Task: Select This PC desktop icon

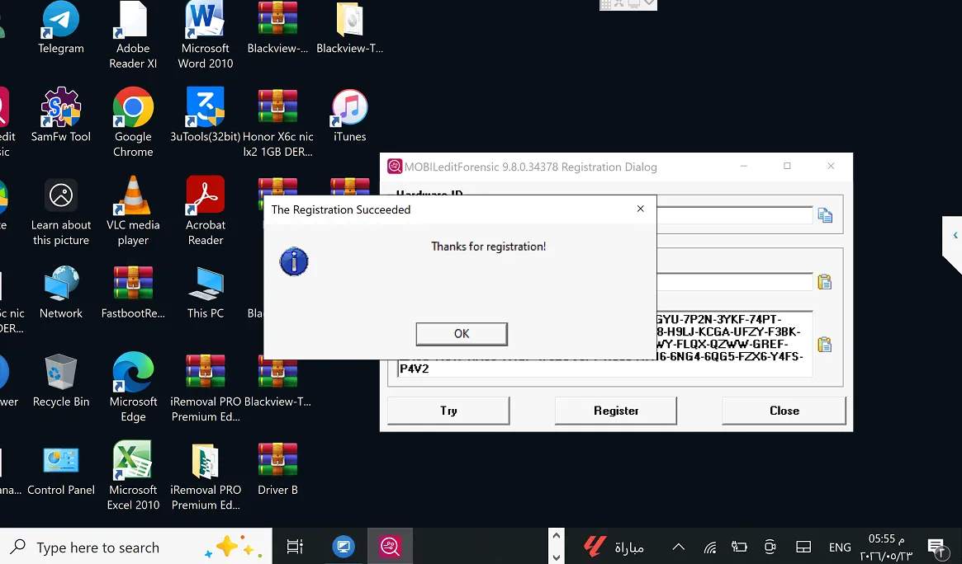Action: pos(206,293)
